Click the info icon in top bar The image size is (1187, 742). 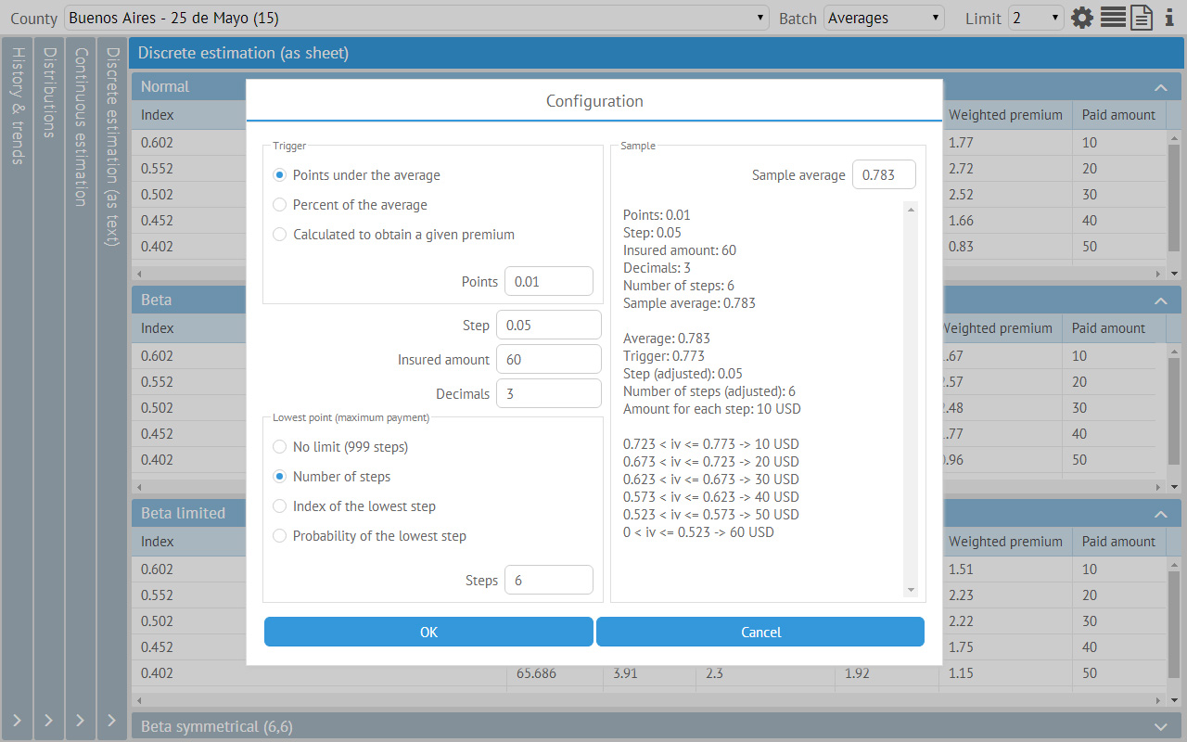[x=1170, y=18]
